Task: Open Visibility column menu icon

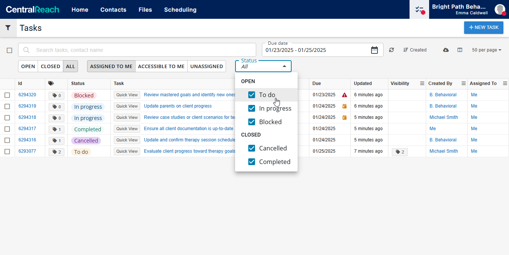Action: pos(422,83)
